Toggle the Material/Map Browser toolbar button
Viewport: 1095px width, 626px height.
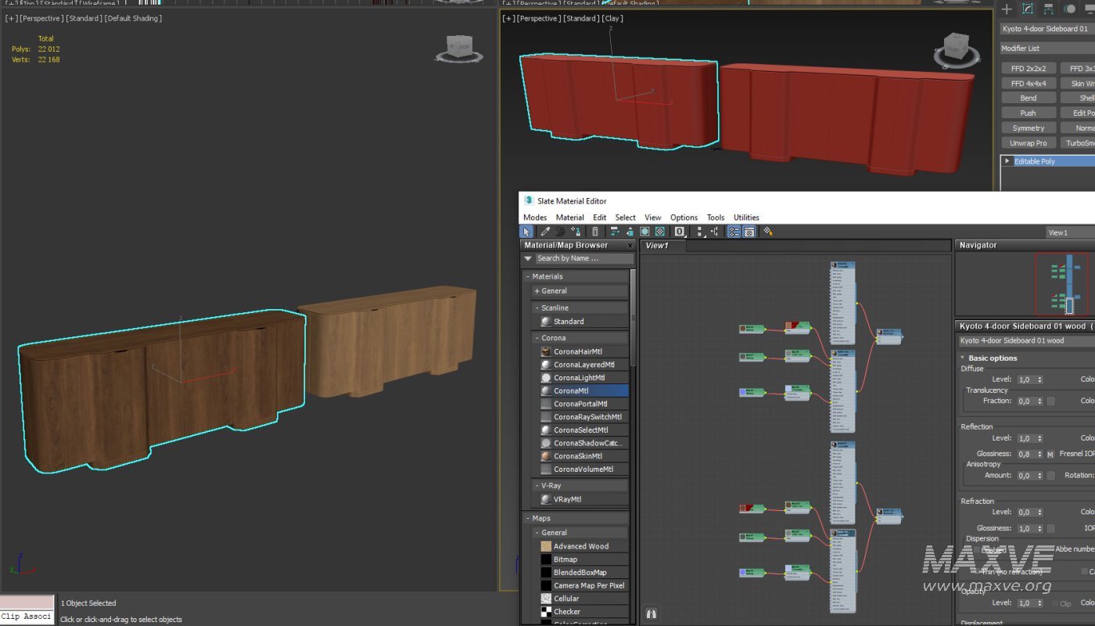(x=734, y=232)
